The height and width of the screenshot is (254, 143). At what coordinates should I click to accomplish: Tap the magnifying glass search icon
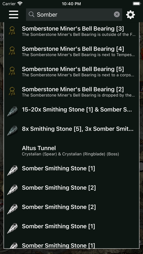pyautogui.click(x=31, y=15)
